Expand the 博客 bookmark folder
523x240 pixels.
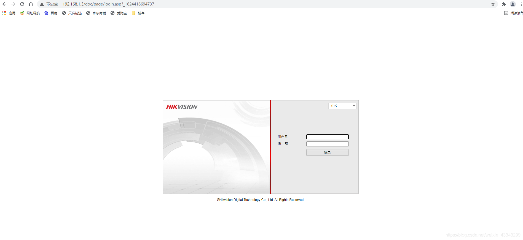click(x=138, y=13)
